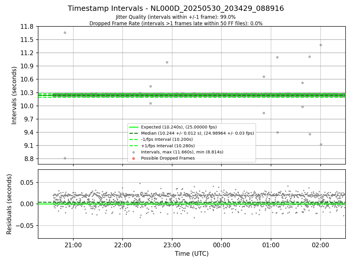Click the minimum outlier point near 8.8 seconds
This screenshot has width=352, height=264.
(x=65, y=158)
